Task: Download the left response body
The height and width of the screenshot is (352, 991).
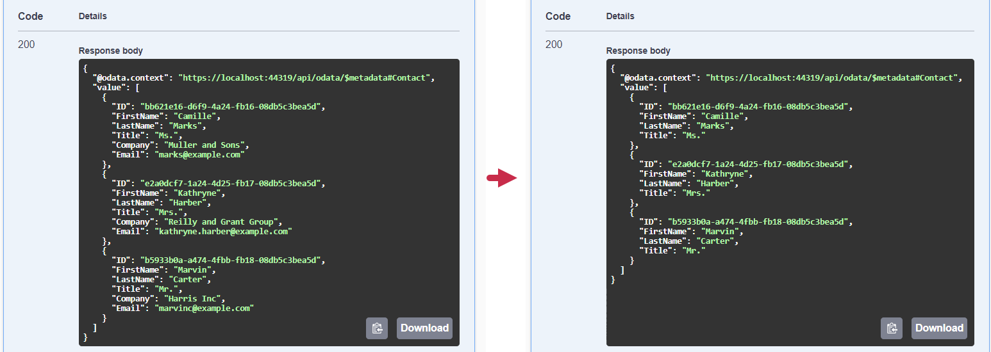Action: [x=424, y=328]
